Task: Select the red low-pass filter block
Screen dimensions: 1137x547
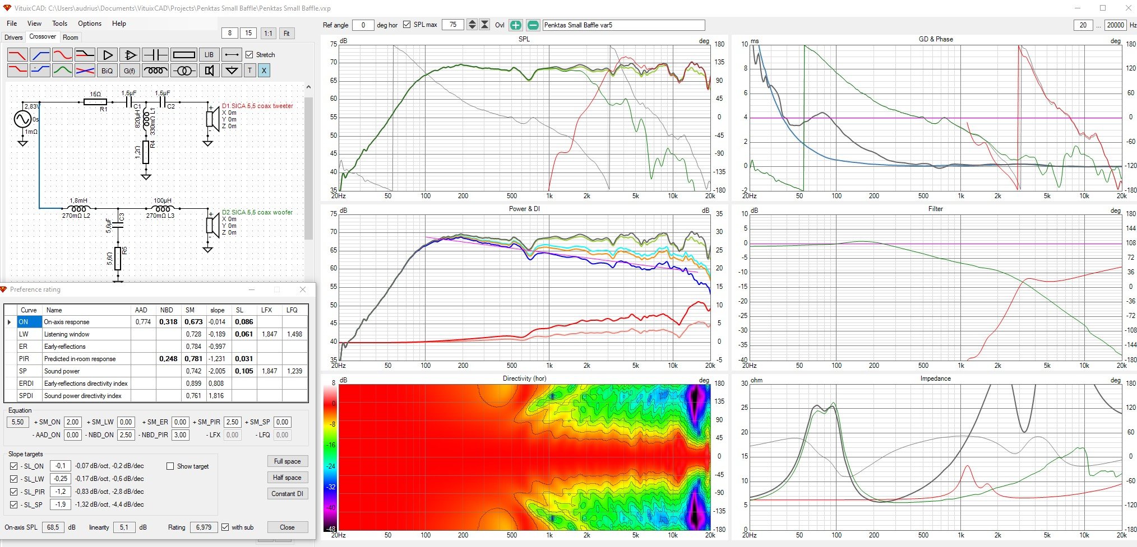Action: pyautogui.click(x=17, y=55)
